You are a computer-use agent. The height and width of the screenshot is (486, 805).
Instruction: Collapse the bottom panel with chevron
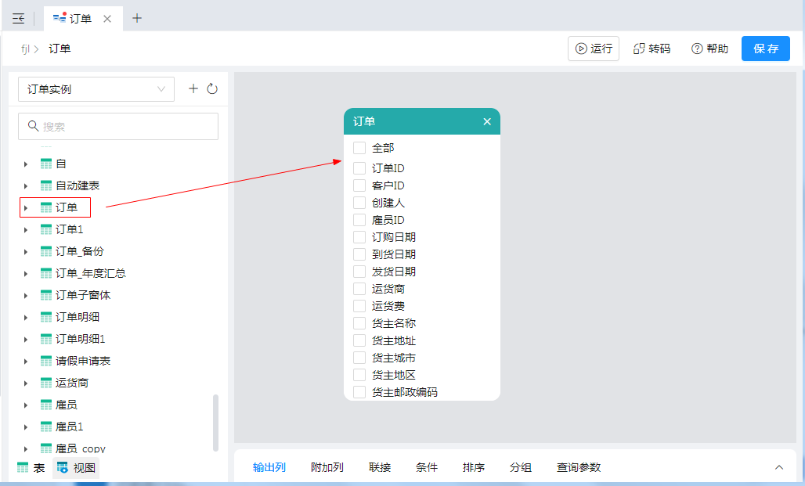(779, 467)
